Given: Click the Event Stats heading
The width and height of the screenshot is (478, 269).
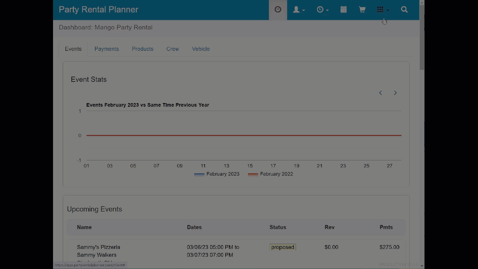Looking at the screenshot, I should click(89, 79).
